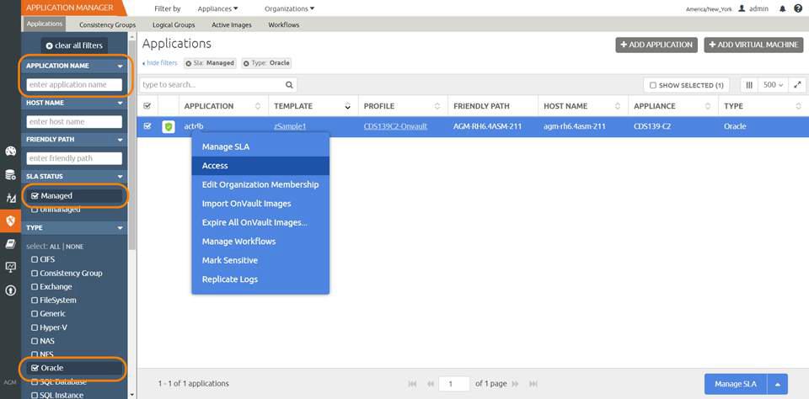This screenshot has height=399, width=809.
Task: Check the Exchange type filter
Action: coord(35,286)
